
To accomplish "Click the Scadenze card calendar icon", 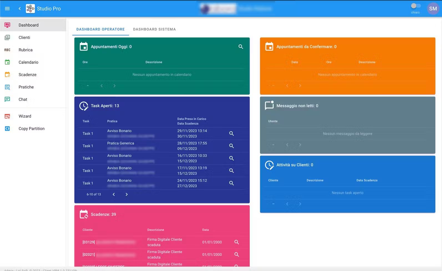I will click(84, 214).
